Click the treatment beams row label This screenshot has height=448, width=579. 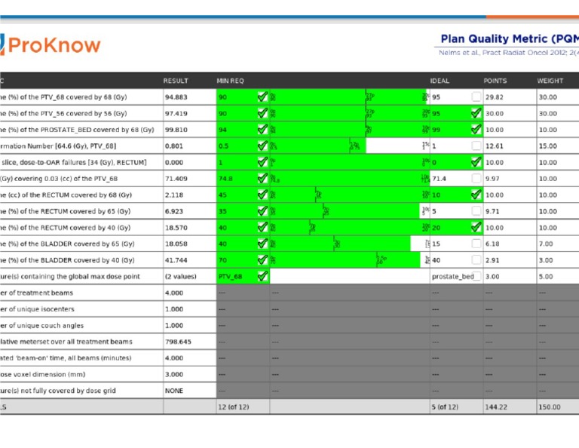pyautogui.click(x=36, y=293)
